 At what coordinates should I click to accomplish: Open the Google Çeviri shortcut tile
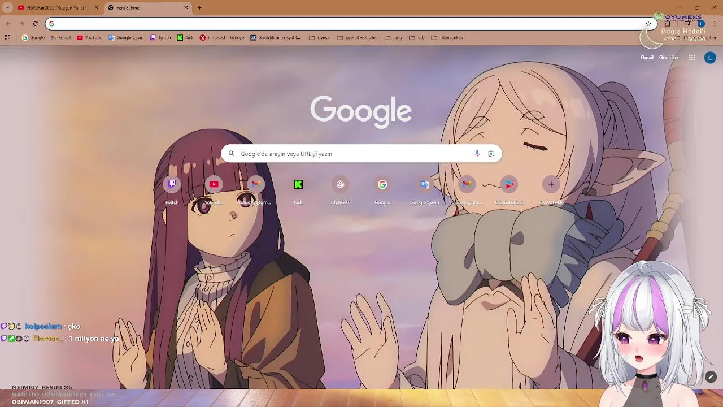click(x=425, y=191)
